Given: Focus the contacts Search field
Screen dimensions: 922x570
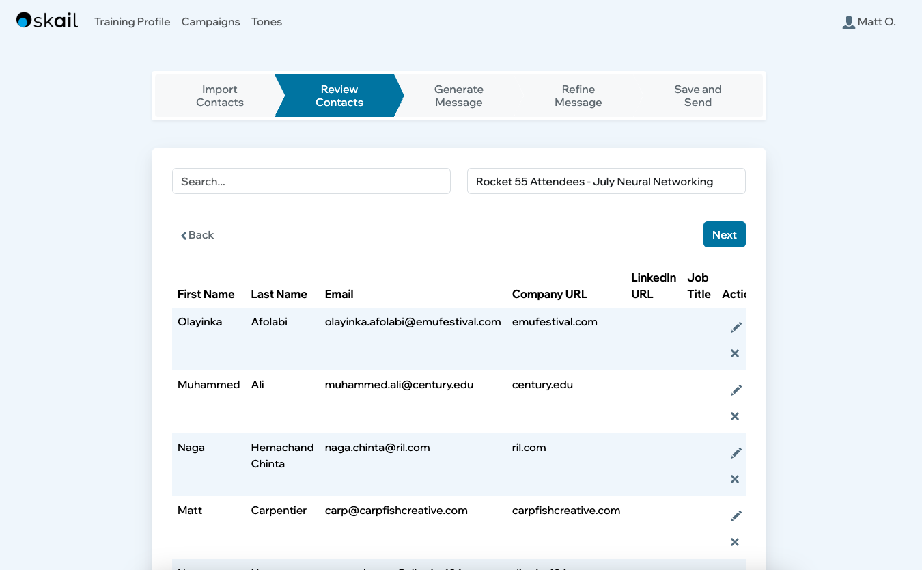Looking at the screenshot, I should click(311, 181).
